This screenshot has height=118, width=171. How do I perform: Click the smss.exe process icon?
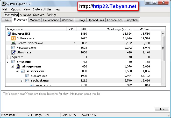pos(13,62)
